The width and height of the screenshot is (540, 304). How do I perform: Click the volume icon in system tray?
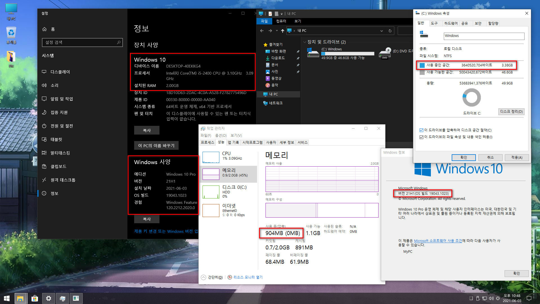click(491, 298)
